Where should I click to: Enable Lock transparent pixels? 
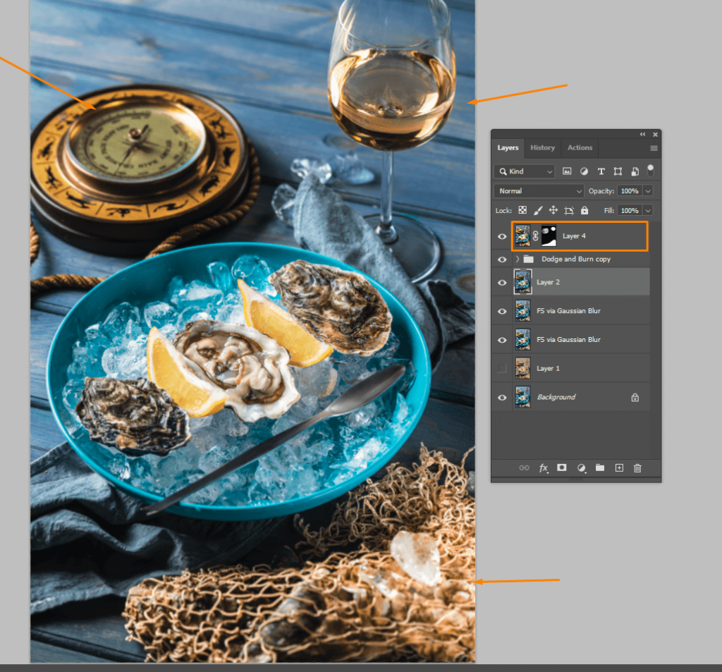pos(522,210)
